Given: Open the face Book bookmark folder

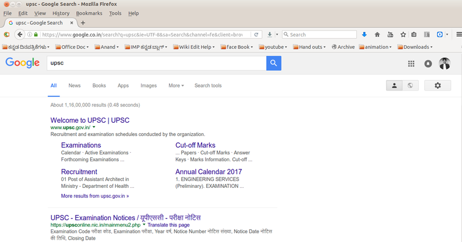Looking at the screenshot, I should pos(237,47).
